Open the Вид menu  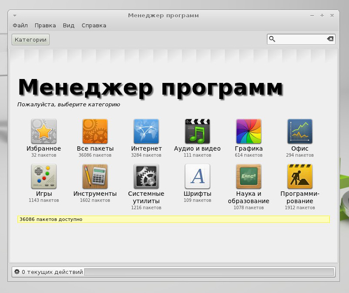pos(69,26)
